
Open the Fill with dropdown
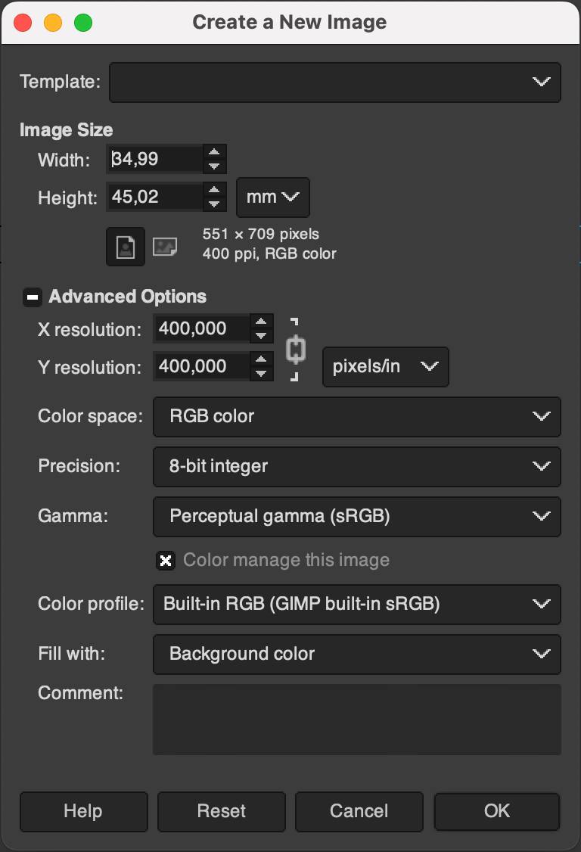click(356, 655)
